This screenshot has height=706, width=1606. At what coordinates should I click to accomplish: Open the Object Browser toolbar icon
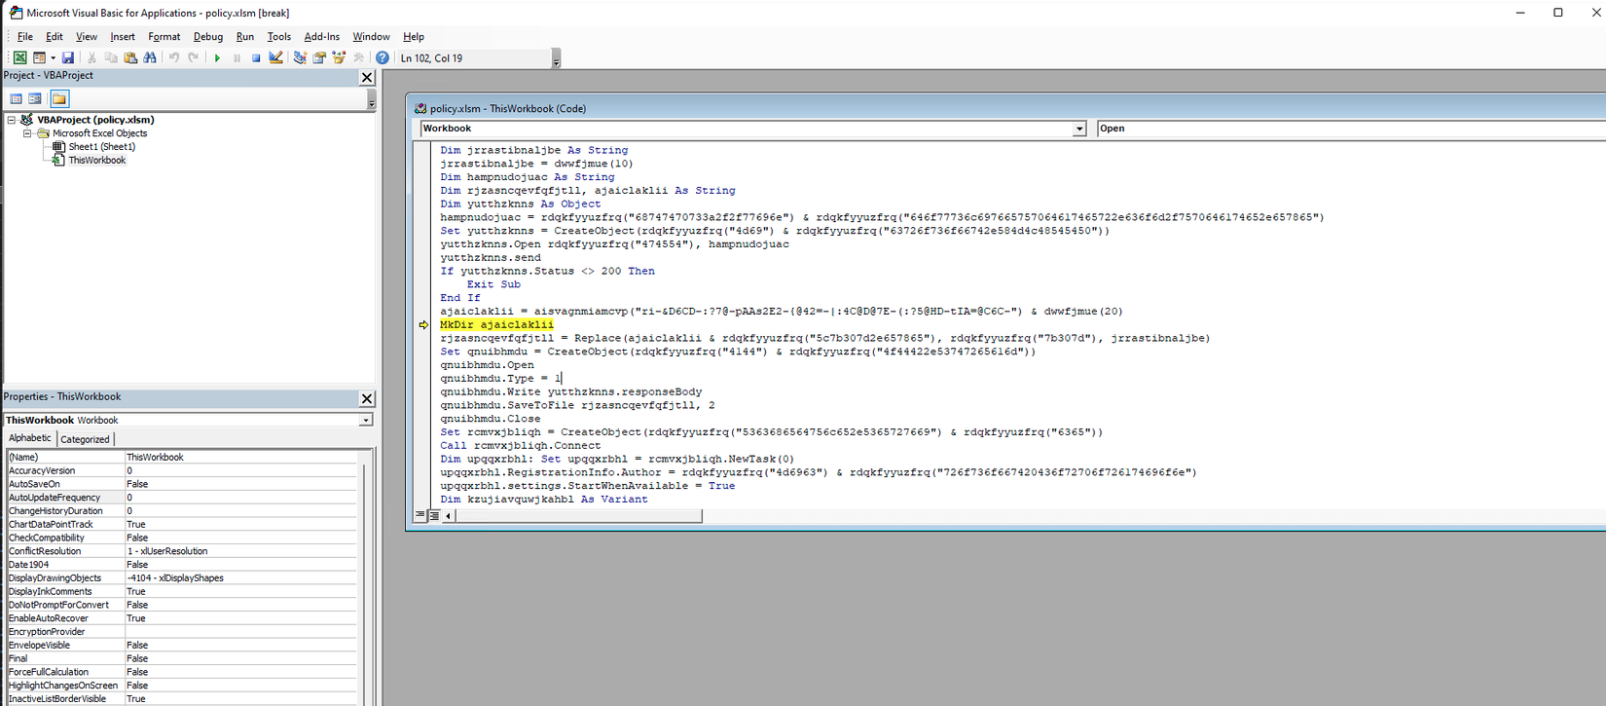click(339, 58)
